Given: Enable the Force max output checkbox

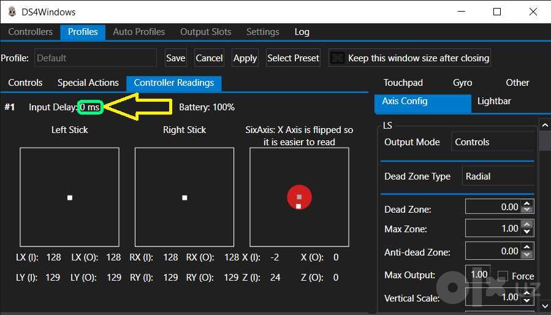Looking at the screenshot, I should [x=503, y=276].
